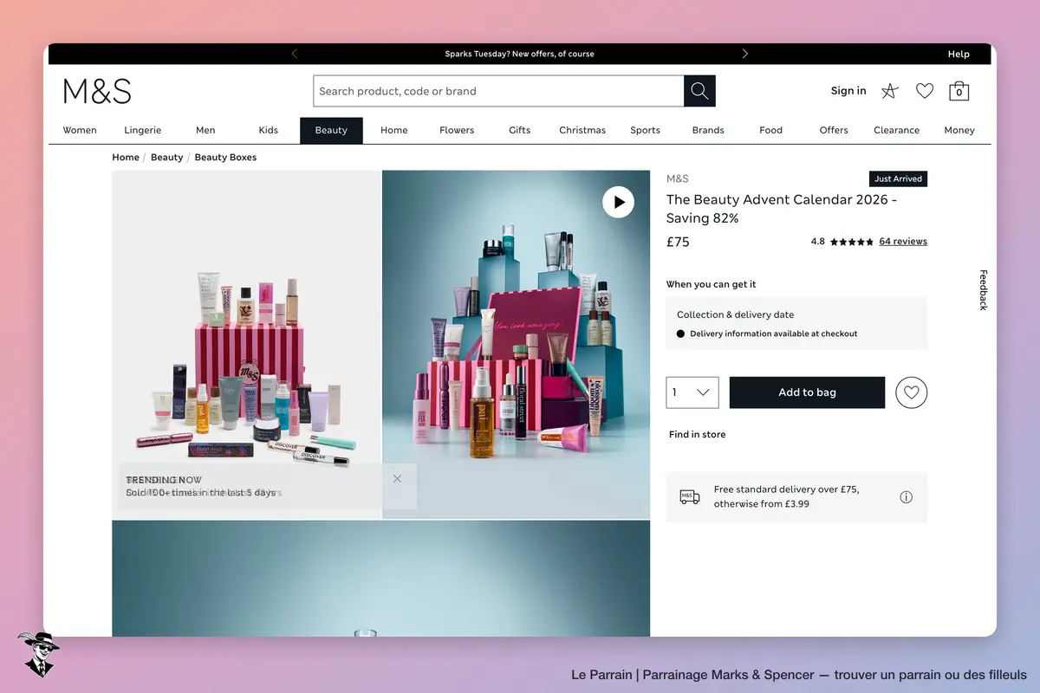Open the Home menu in navigation
Screen dimensions: 1040x693
coord(393,130)
